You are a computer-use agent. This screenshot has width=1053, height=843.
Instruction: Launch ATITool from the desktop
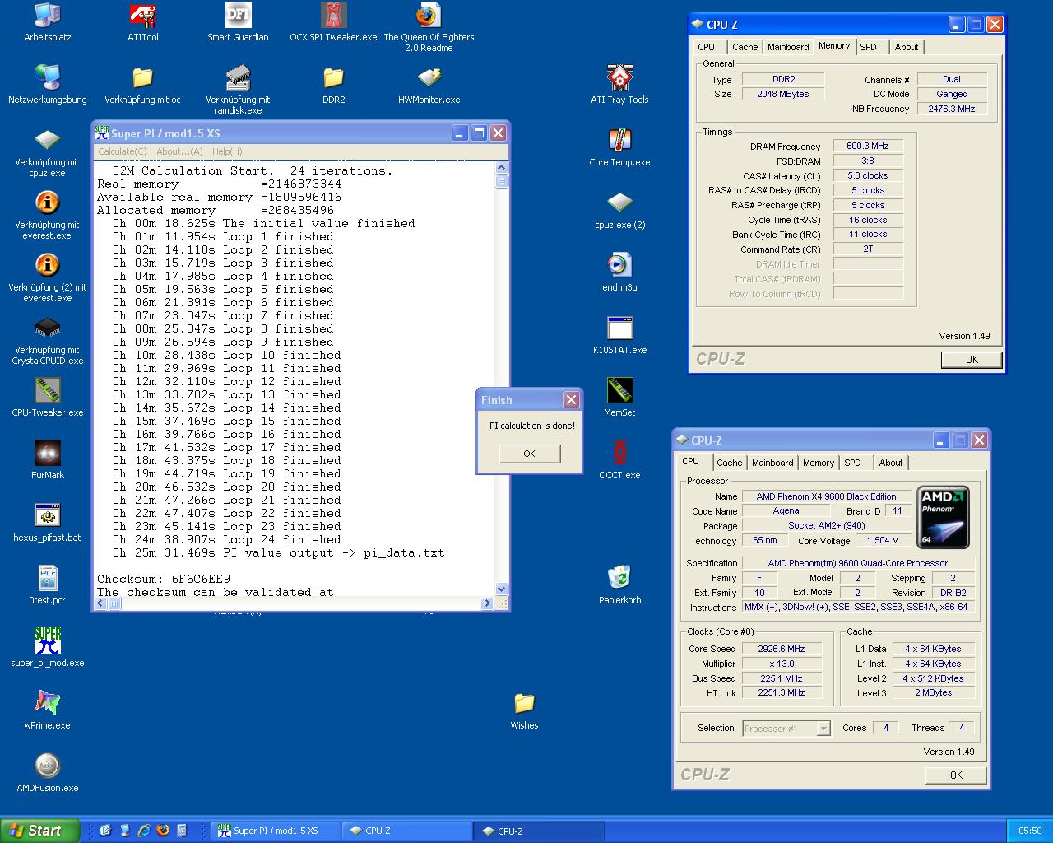143,22
